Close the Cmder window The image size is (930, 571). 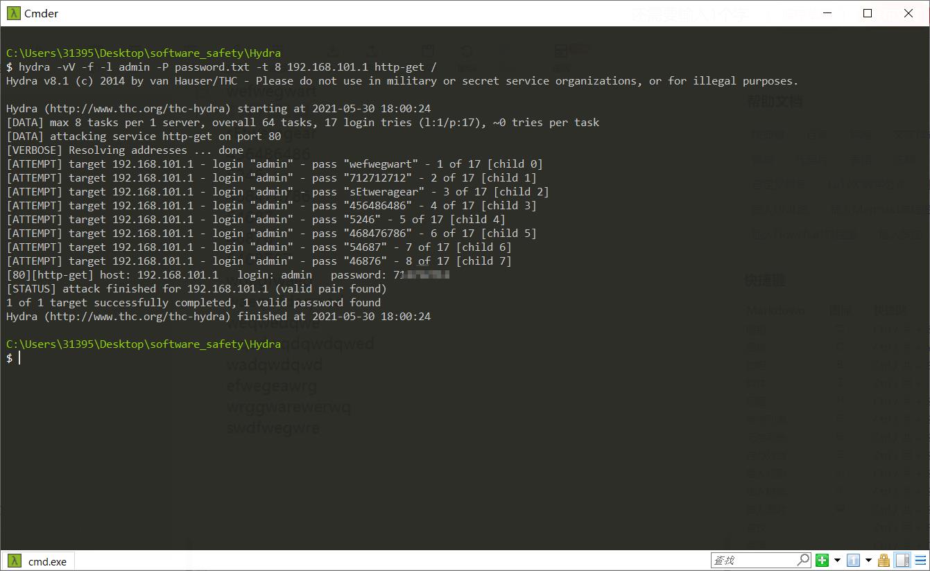909,13
